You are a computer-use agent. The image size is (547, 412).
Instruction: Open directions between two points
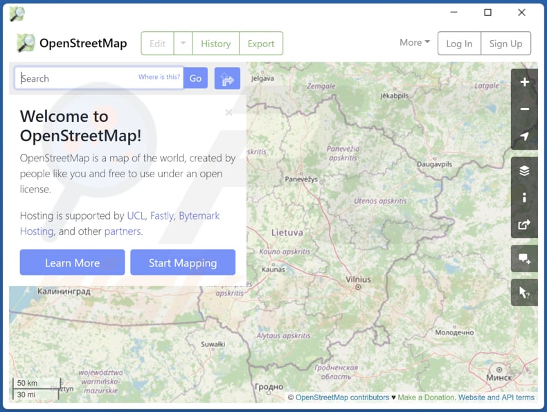(227, 78)
